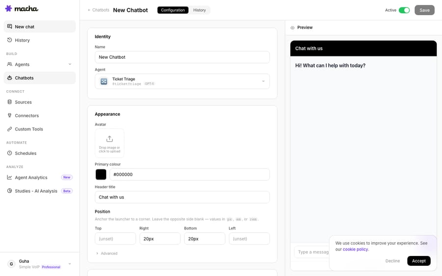Click the Beta badge on Studies

tap(67, 191)
